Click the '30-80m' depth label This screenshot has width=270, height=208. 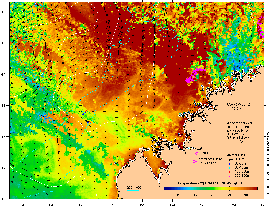coord(240,163)
